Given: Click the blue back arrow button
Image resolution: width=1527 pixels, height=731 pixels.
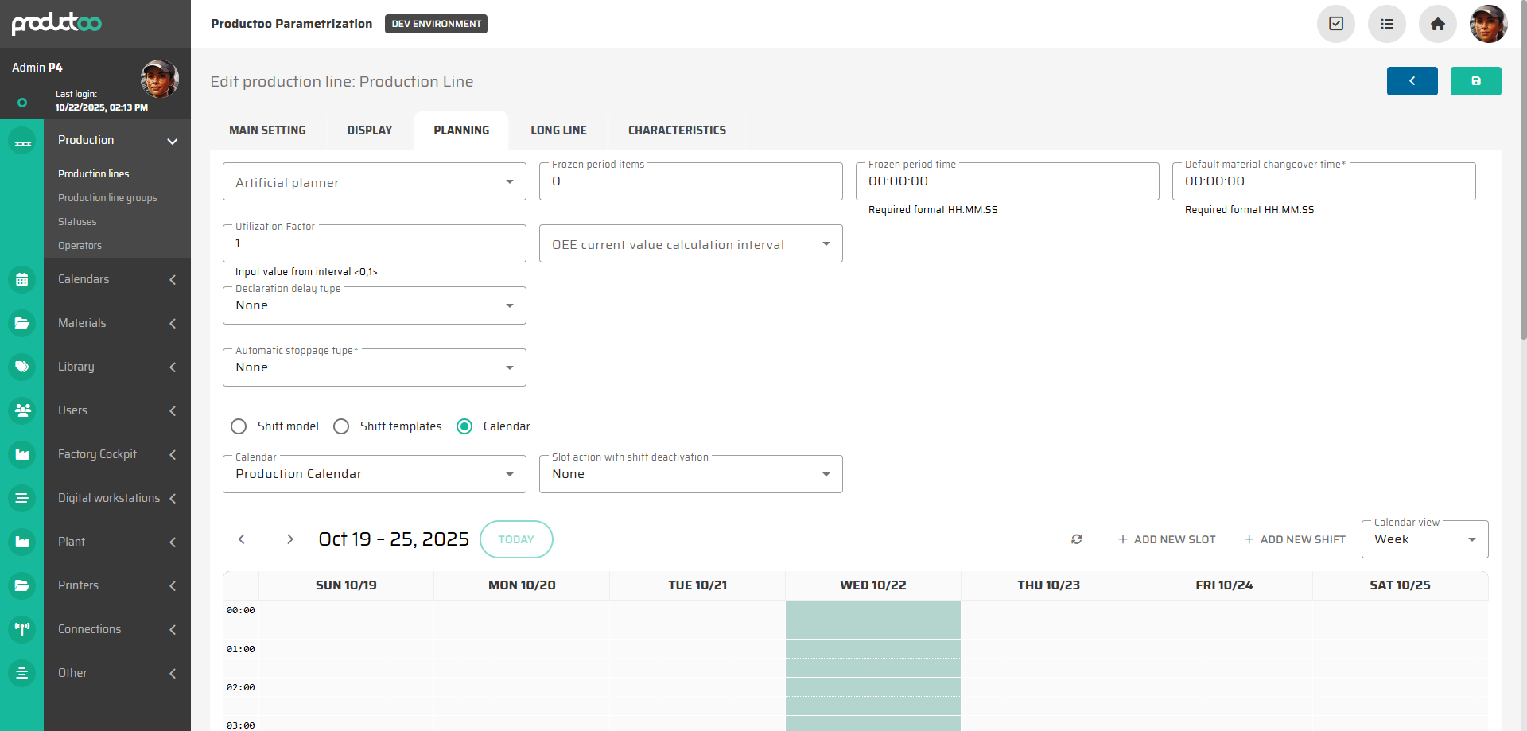Looking at the screenshot, I should click(1412, 81).
